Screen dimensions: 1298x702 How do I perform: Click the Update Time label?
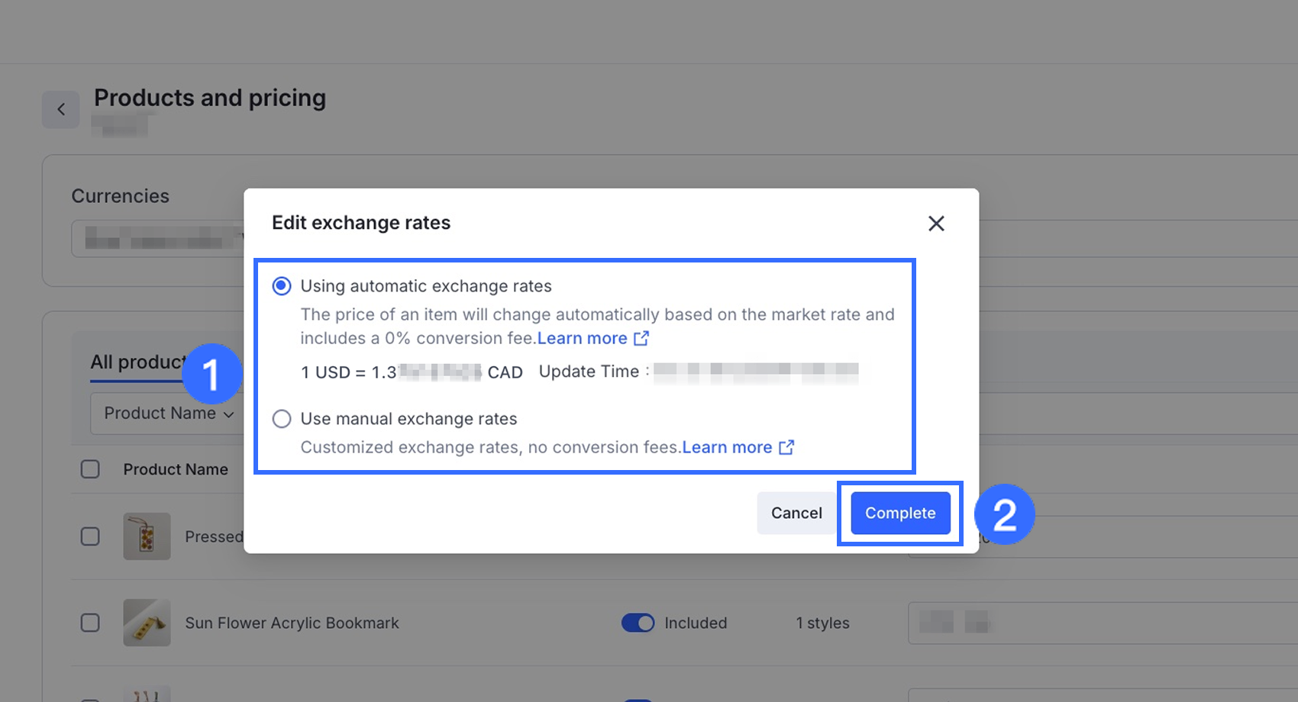tap(589, 372)
